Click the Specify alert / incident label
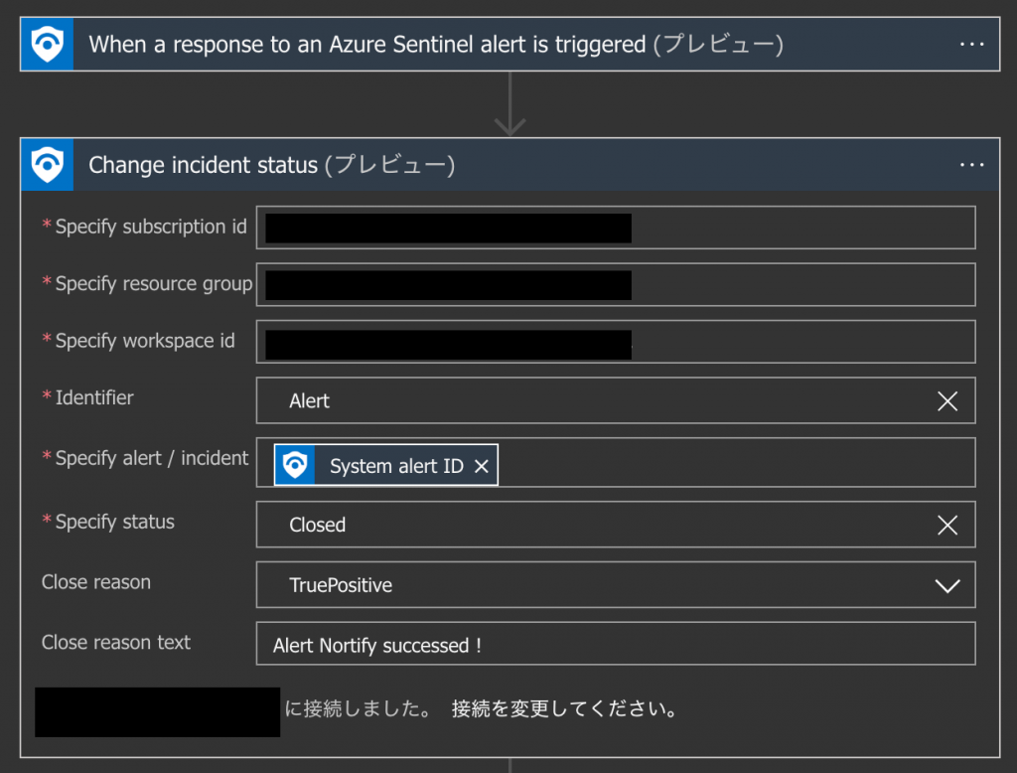Viewport: 1017px width, 773px height. [x=151, y=458]
